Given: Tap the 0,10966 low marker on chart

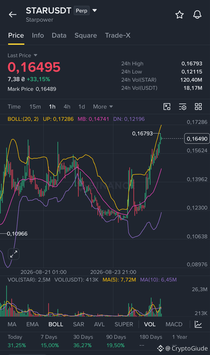Looking at the screenshot, I should click(x=17, y=233).
